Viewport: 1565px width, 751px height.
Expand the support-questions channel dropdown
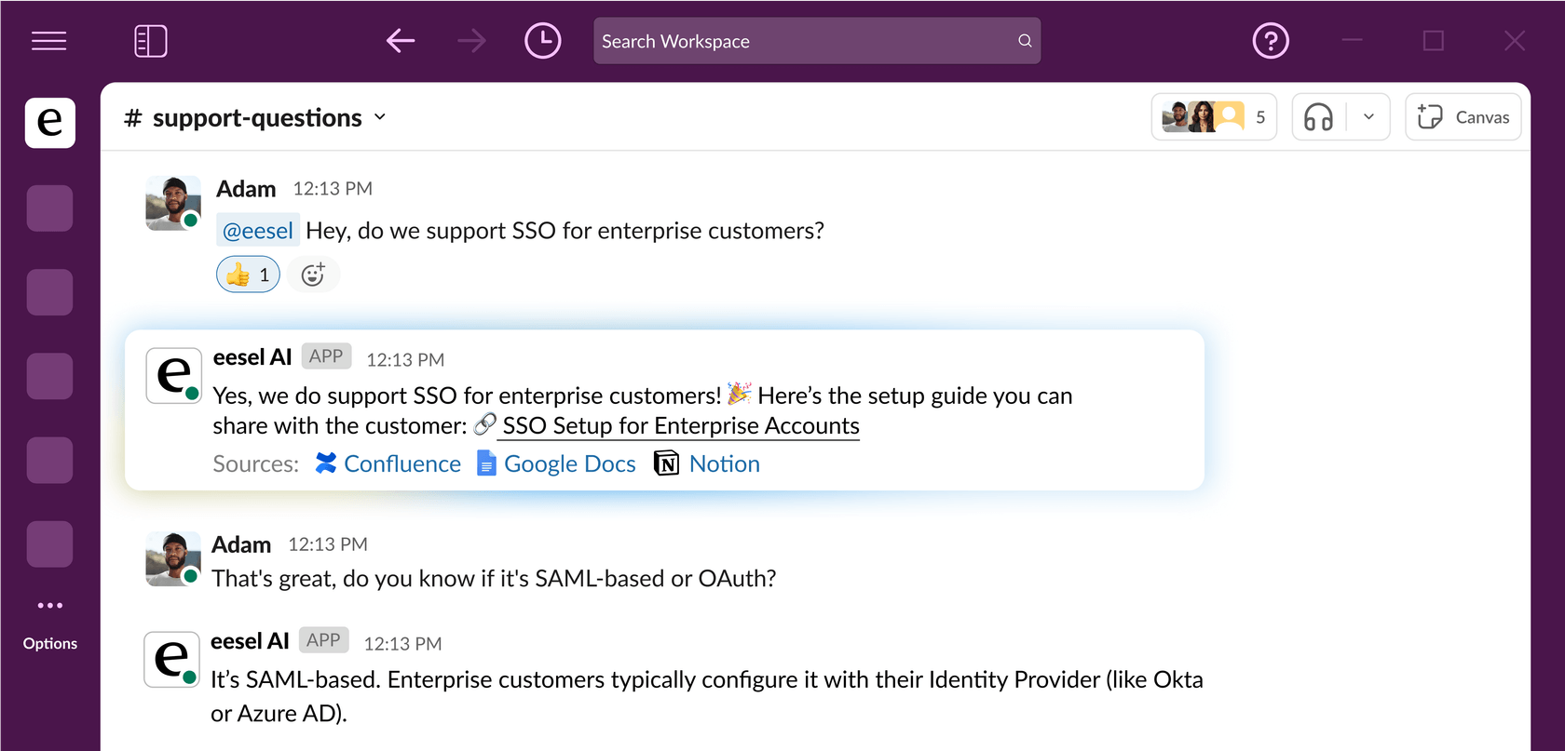pyautogui.click(x=380, y=117)
